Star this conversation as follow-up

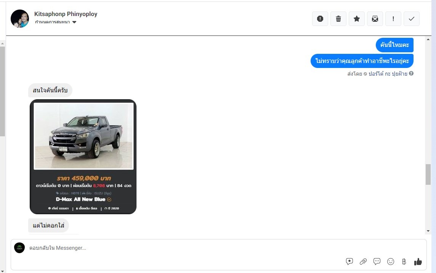click(357, 19)
